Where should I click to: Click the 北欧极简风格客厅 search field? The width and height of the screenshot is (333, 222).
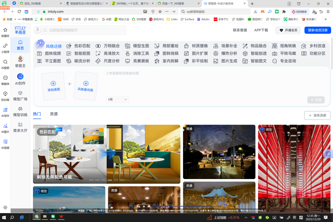pos(85,30)
